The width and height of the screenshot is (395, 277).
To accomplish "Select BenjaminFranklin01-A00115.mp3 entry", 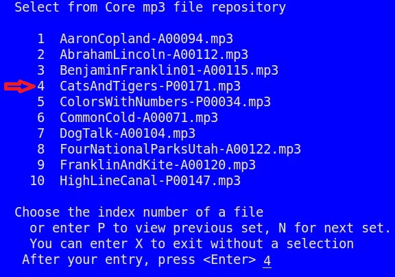I will pyautogui.click(x=169, y=71).
